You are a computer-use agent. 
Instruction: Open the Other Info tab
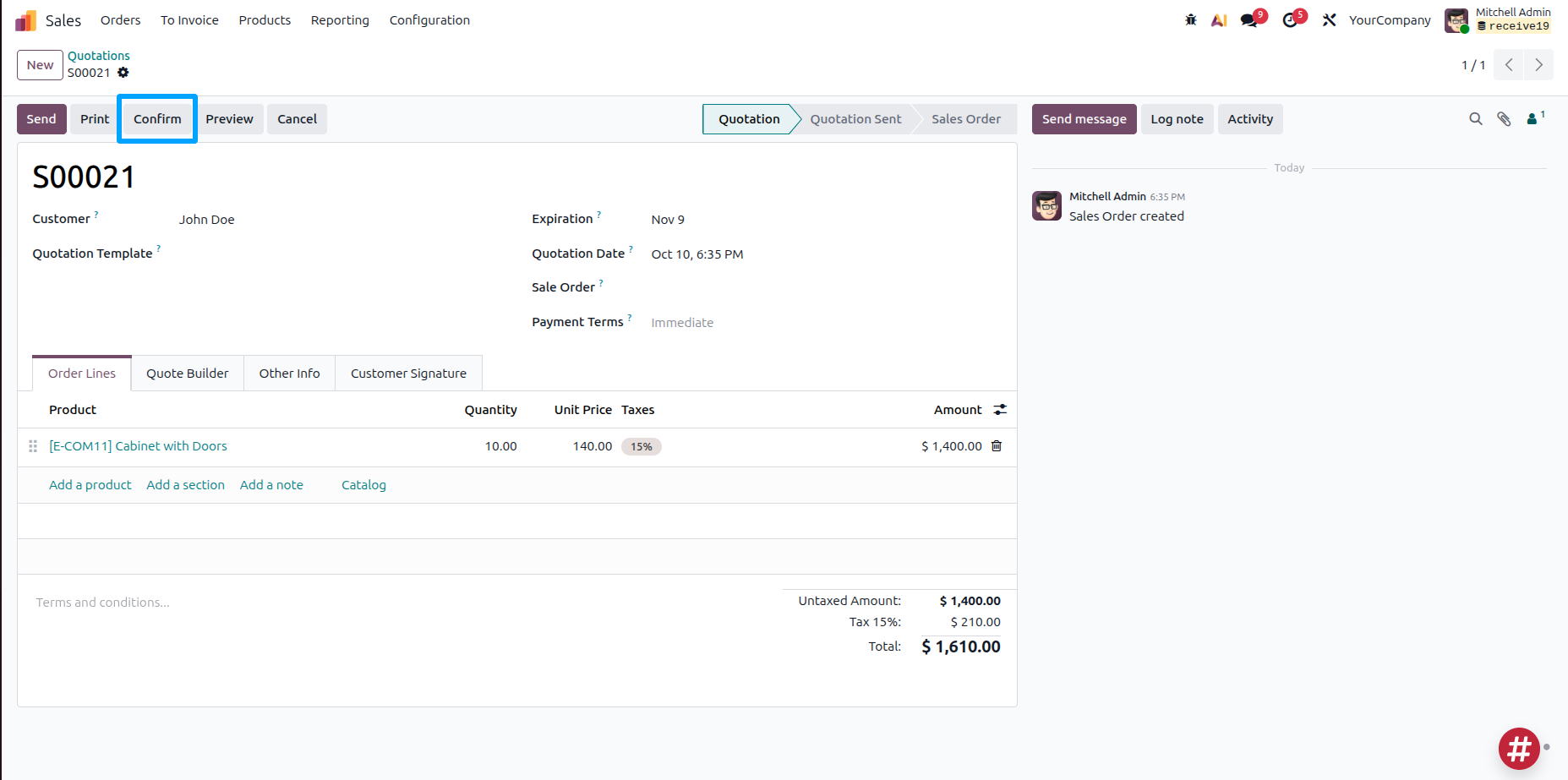click(x=290, y=374)
